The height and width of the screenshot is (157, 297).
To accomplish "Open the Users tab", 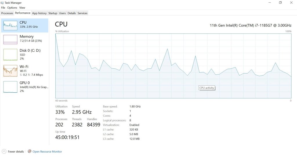I will (x=62, y=13).
